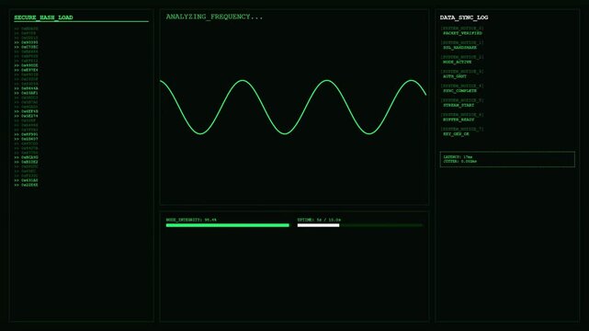Select the AUTH_GRNT log entry

(455, 76)
